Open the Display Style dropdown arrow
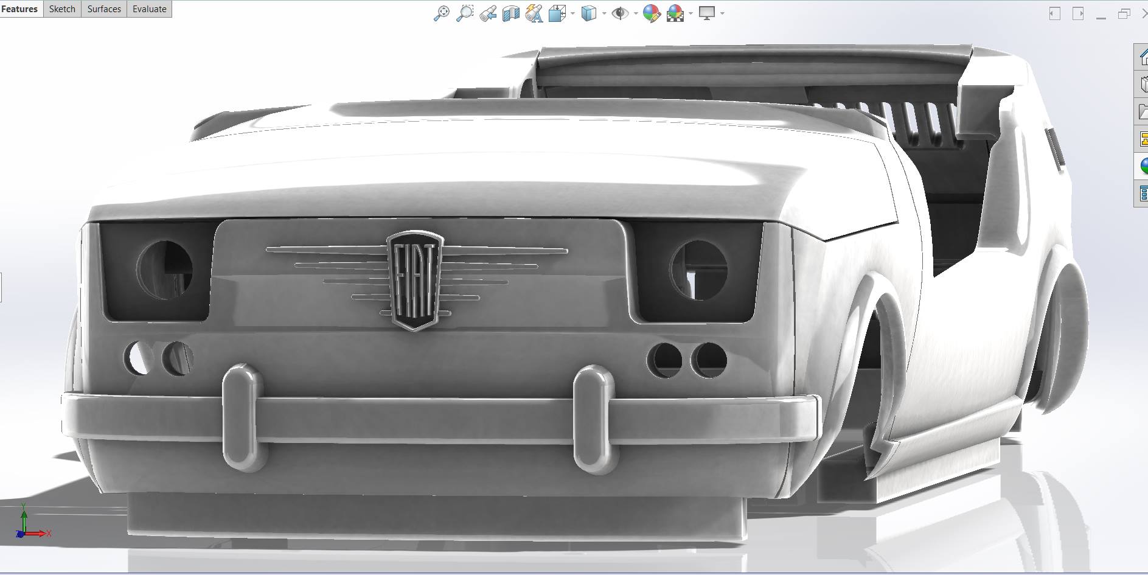This screenshot has height=575, width=1148. [604, 13]
